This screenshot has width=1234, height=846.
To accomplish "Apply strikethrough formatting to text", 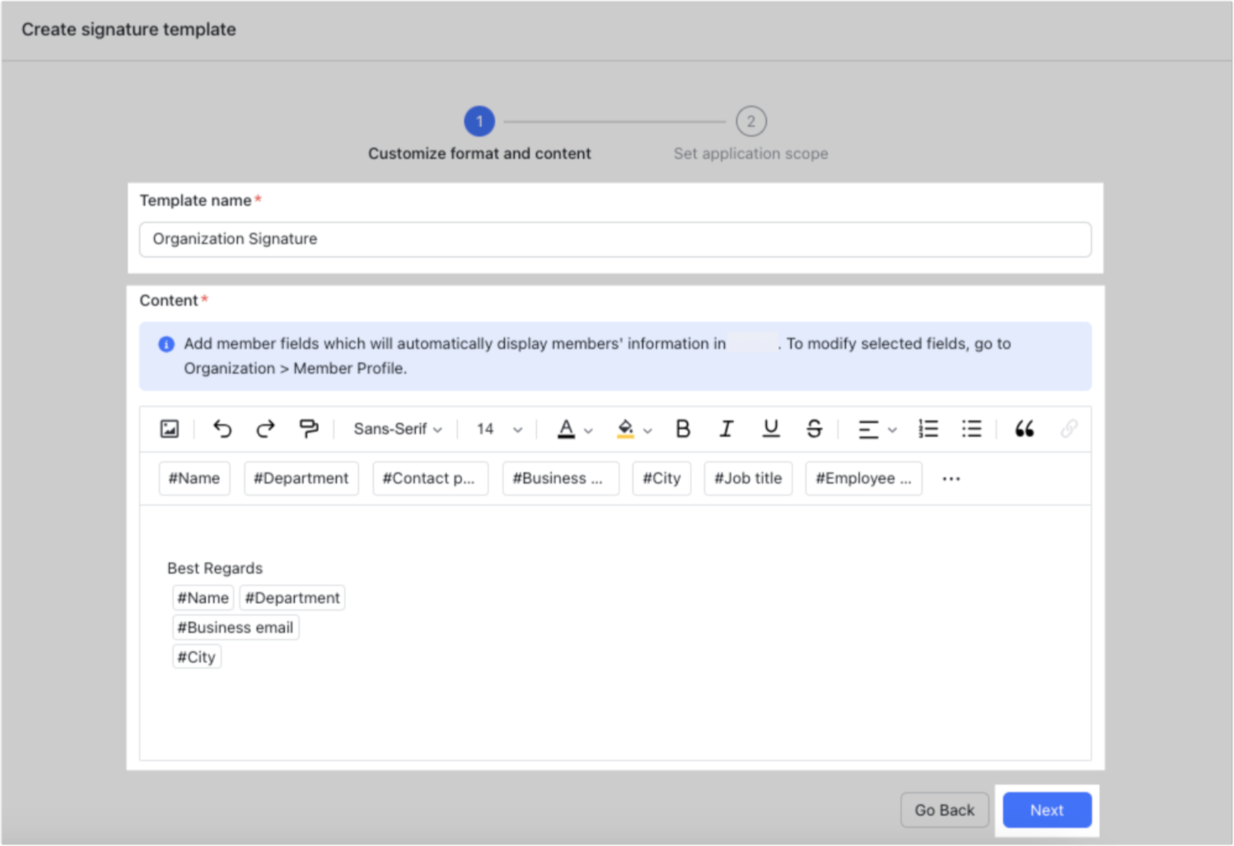I will click(x=814, y=429).
